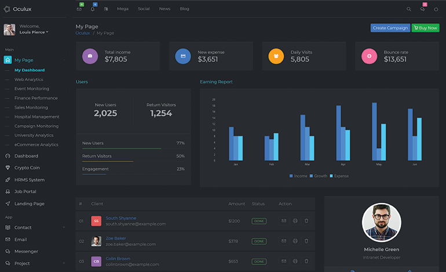Click the Buy Now button
Viewport: 446px width, 272px height.
(425, 28)
